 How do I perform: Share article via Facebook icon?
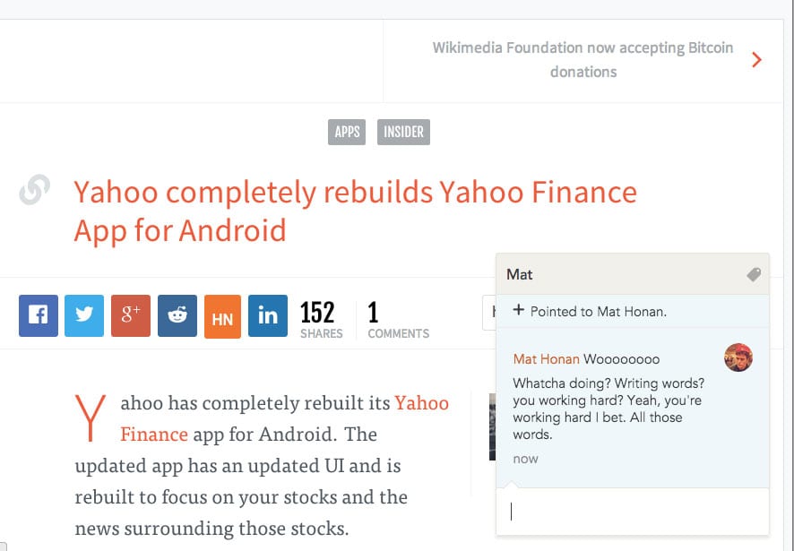[39, 315]
